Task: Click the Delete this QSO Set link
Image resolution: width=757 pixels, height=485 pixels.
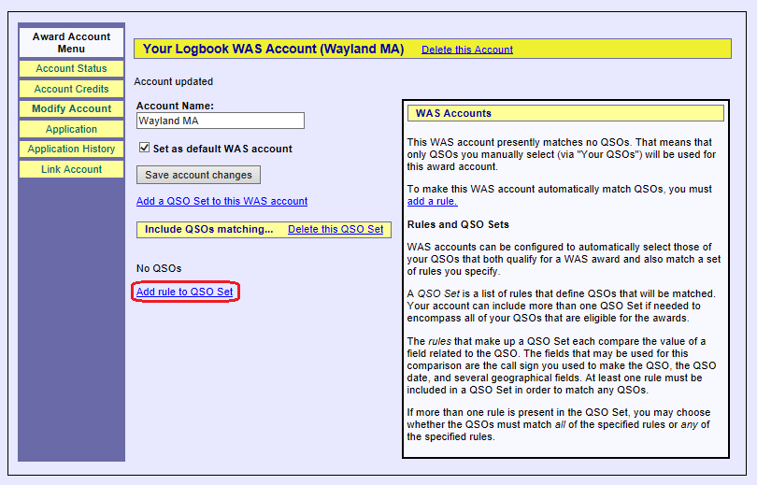Action: tap(336, 229)
